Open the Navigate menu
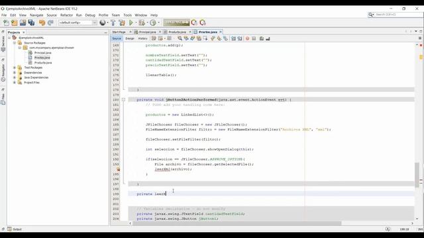424x238 pixels. click(x=36, y=15)
